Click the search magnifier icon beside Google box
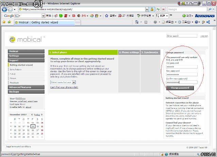The height and width of the screenshot is (157, 217). (210, 9)
